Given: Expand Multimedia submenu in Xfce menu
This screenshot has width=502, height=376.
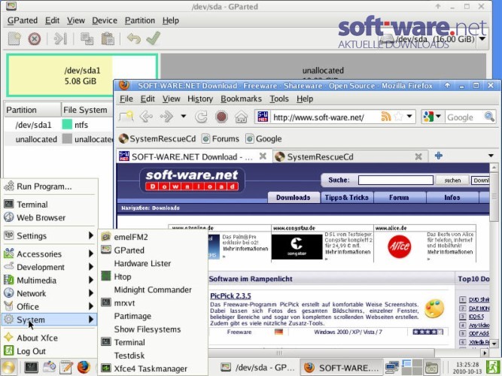Looking at the screenshot, I should click(50, 280).
